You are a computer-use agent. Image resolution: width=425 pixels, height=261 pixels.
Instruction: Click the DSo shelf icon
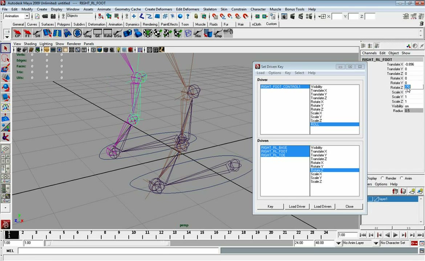coord(118,33)
